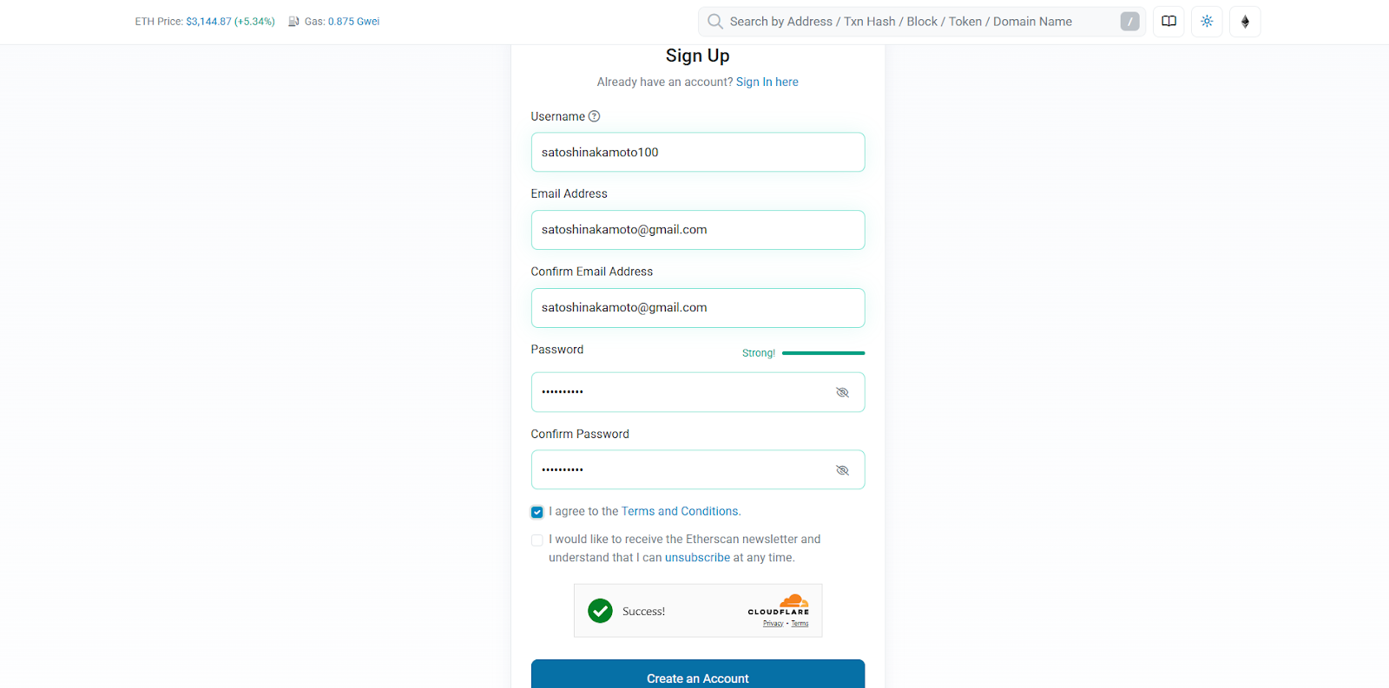
Task: Click the gas pump icon
Action: tap(293, 22)
